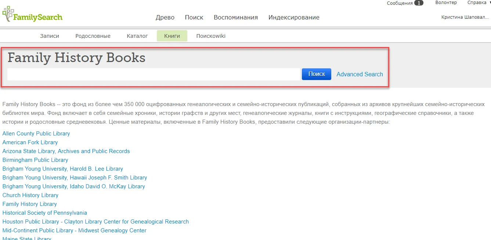Select the Книги tab
Viewport: 491px width, 240px height.
point(172,36)
